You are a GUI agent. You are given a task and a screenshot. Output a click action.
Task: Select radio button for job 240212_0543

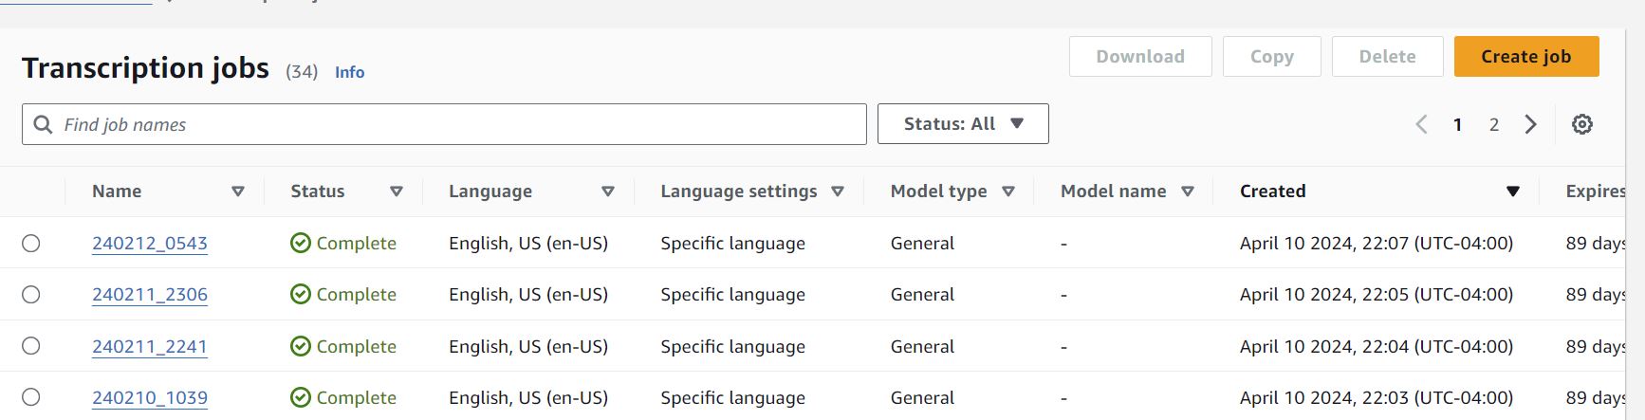coord(31,244)
